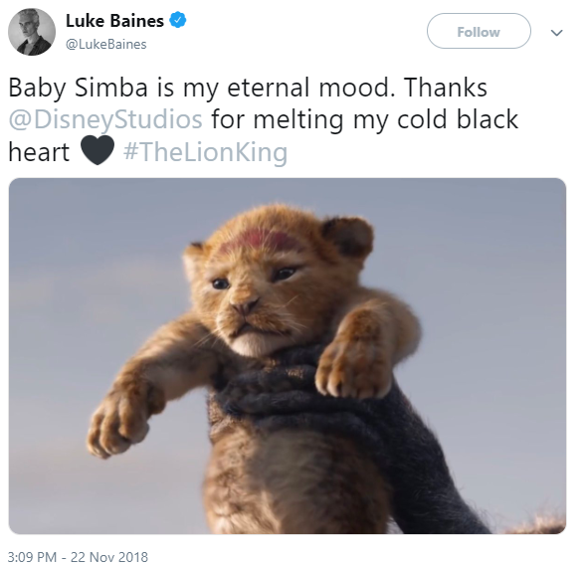This screenshot has height=566, width=587.
Task: Open the @LukeBaines handle link
Action: [105, 44]
